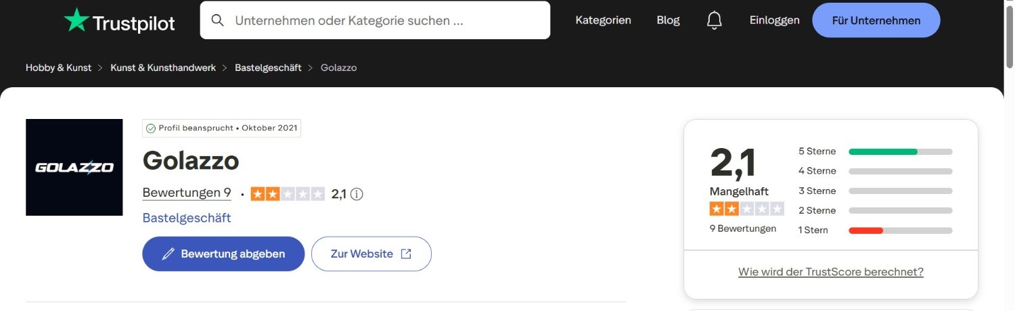Click 'Zur Website' button

coord(371,254)
